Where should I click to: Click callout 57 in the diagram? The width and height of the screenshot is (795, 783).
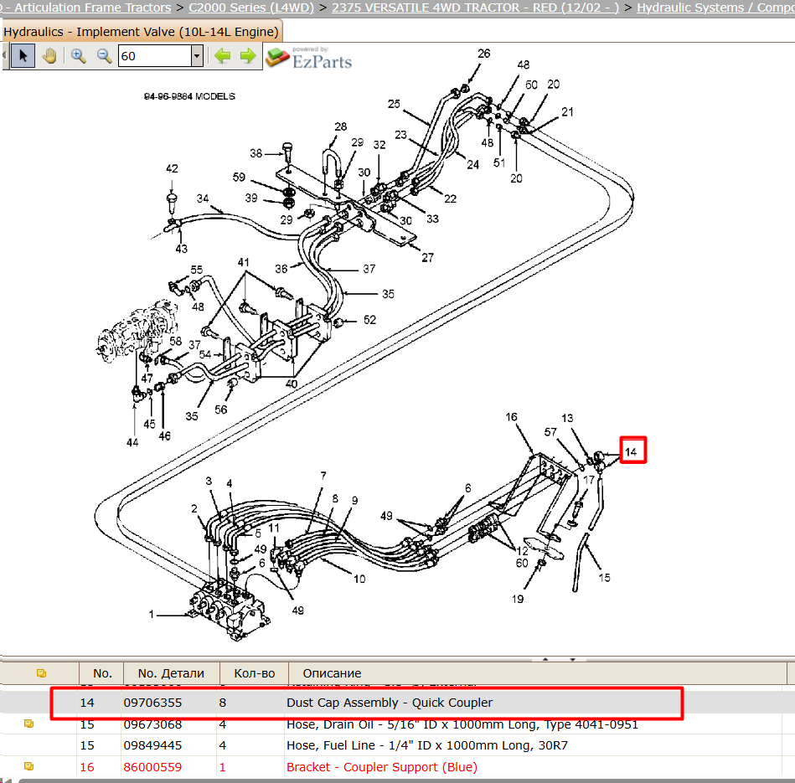click(x=550, y=432)
